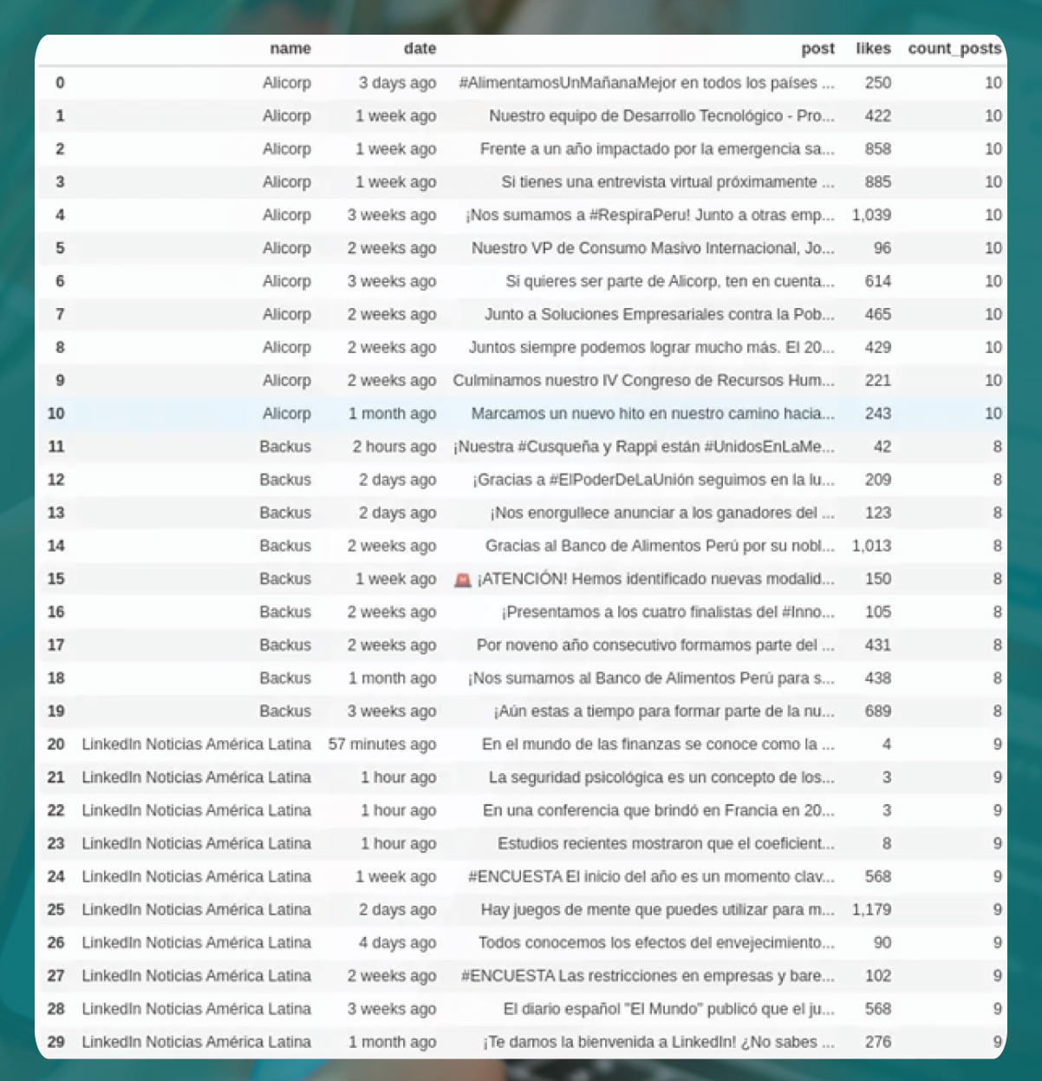Click the name 'Backus' in row 14
The width and height of the screenshot is (1042, 1081).
pos(284,545)
